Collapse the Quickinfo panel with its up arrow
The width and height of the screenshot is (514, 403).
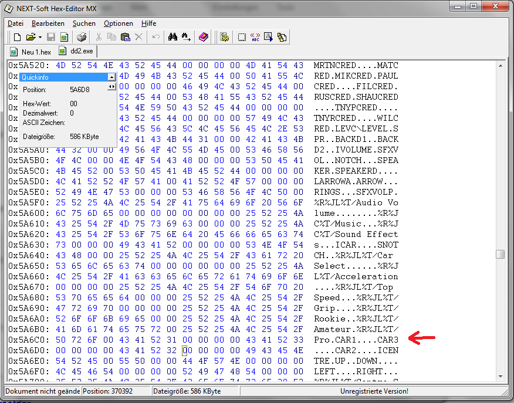tap(111, 77)
